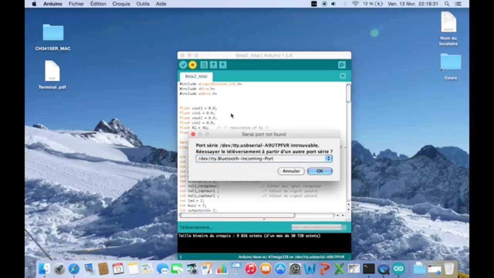Open Notes icon in the Dock
Viewport: 494px width, 278px height.
pos(133,268)
